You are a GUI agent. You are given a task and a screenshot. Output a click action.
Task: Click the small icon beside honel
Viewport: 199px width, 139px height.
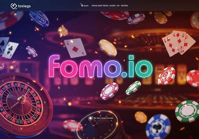pos(82,6)
